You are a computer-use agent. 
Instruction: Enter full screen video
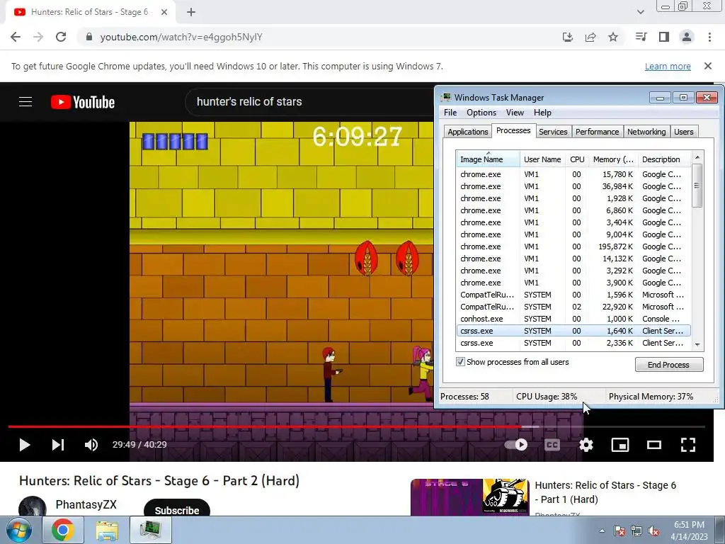tap(688, 445)
